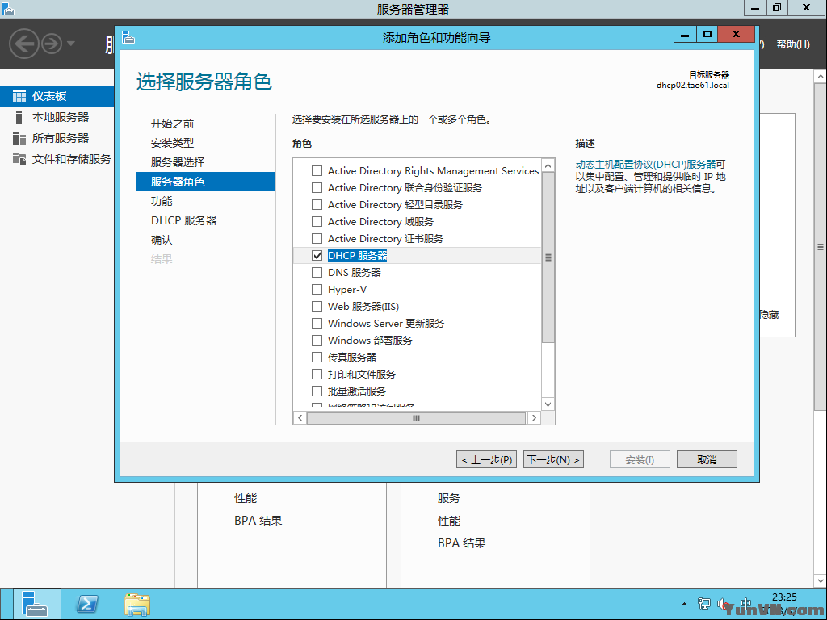Go to 开始之前 wizard step
The image size is (827, 620).
[173, 124]
